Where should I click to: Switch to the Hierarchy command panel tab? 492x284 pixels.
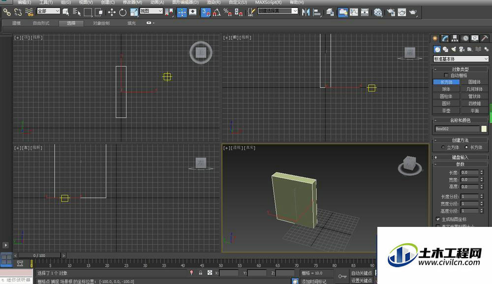455,38
